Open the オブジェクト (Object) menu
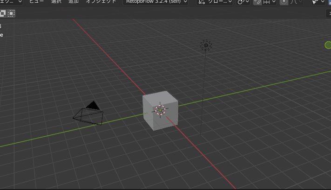 101,1
